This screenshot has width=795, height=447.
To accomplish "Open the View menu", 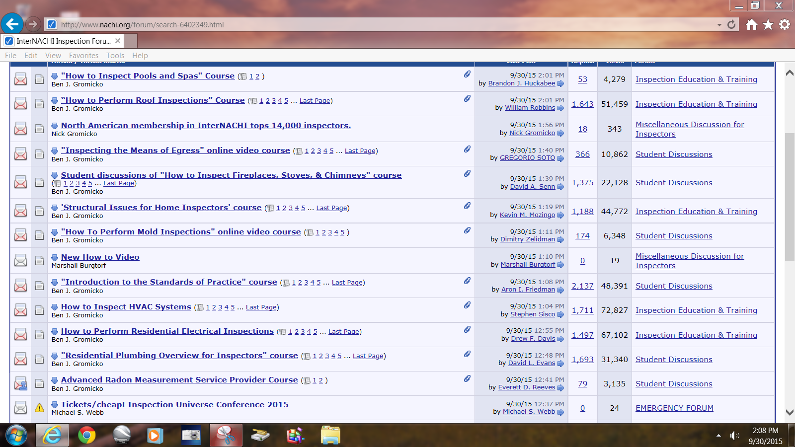I will tap(53, 56).
